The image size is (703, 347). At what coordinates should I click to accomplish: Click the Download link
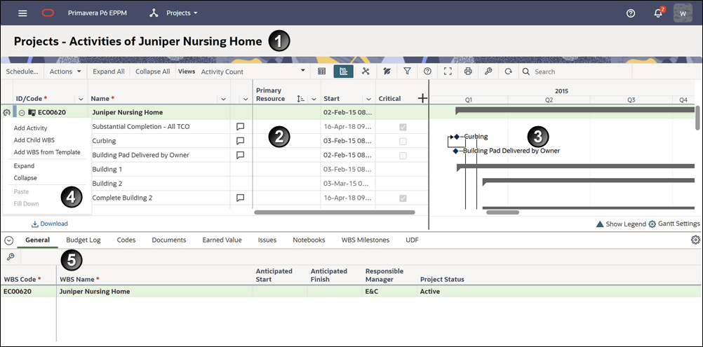50,224
